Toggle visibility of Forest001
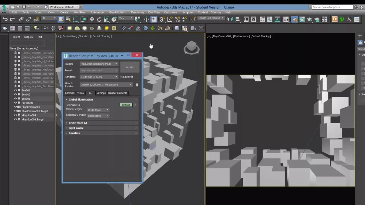Screen dimensions: 365x205 click(15, 103)
